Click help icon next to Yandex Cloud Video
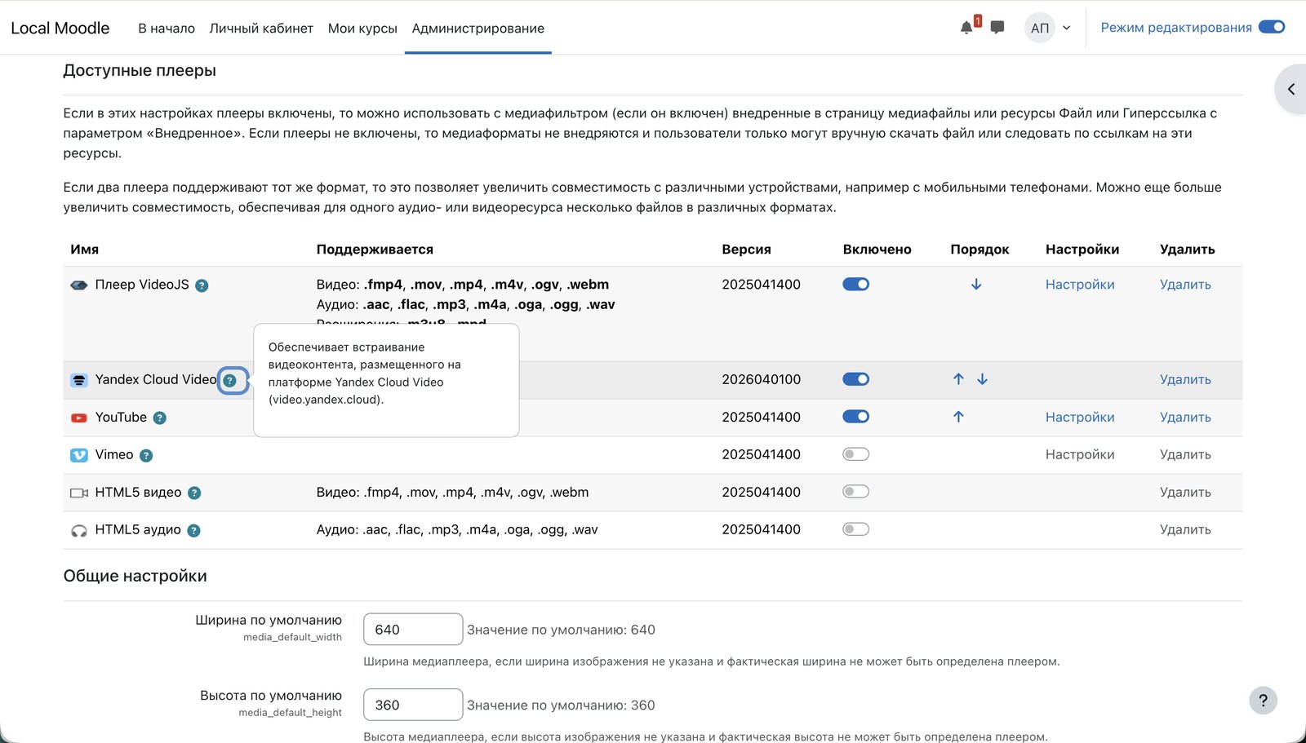The width and height of the screenshot is (1306, 743). [230, 380]
